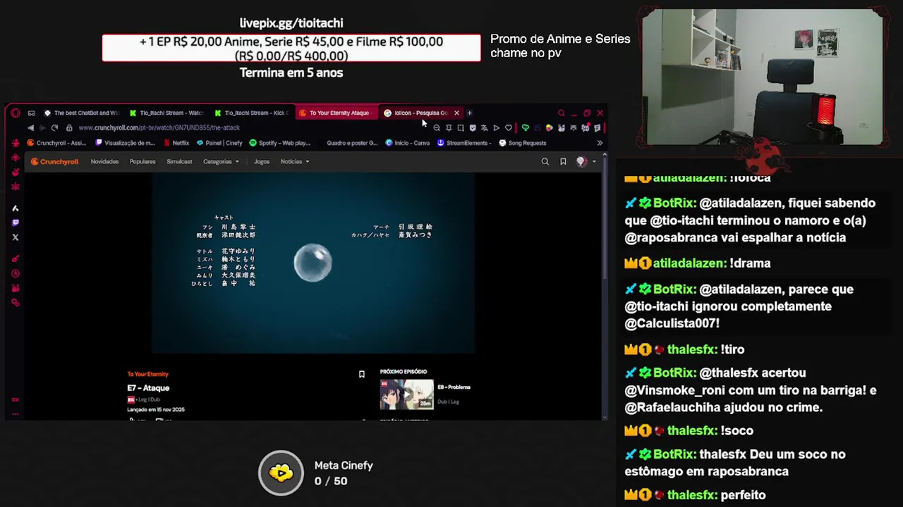Open the Opera menu logo button

point(16,113)
